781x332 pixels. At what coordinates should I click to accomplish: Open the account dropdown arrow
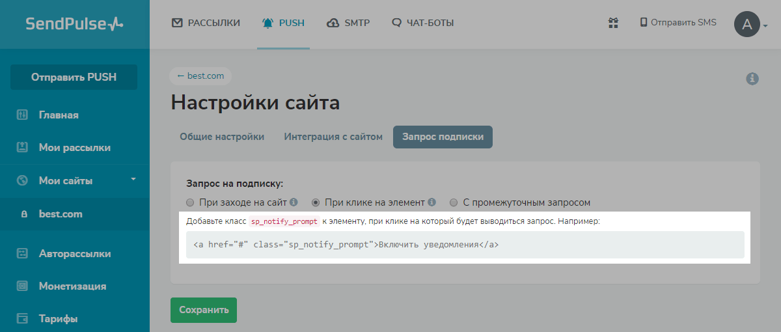click(765, 26)
